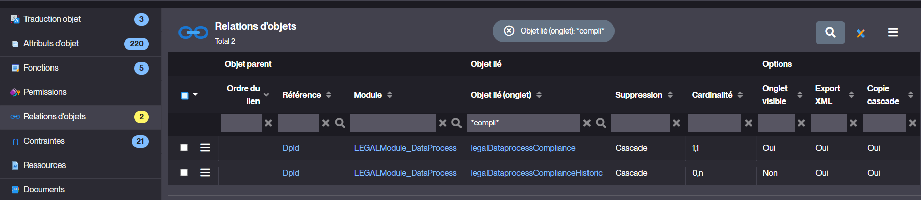
Task: Remove the 'Objet lié (onglet): *compli*' filter chip
Action: tap(509, 31)
